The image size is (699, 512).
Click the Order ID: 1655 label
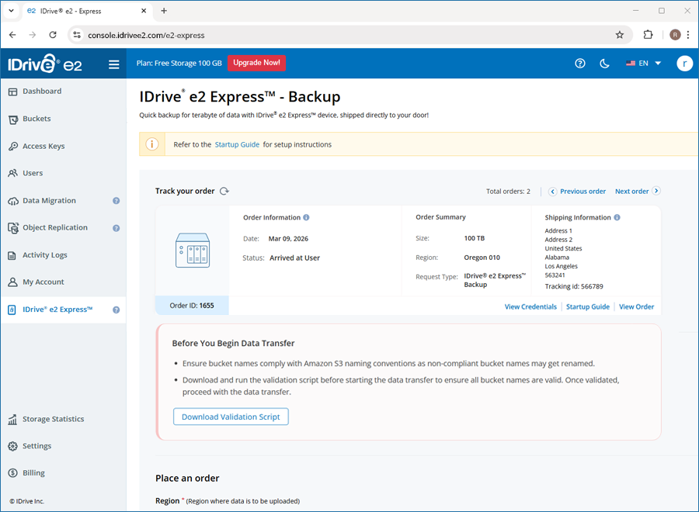(x=192, y=306)
